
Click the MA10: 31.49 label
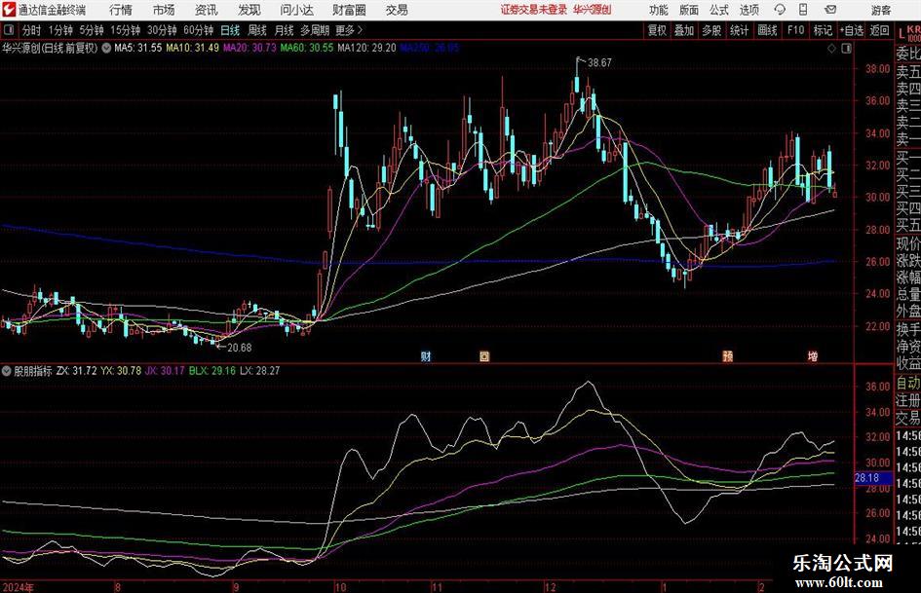coord(193,48)
